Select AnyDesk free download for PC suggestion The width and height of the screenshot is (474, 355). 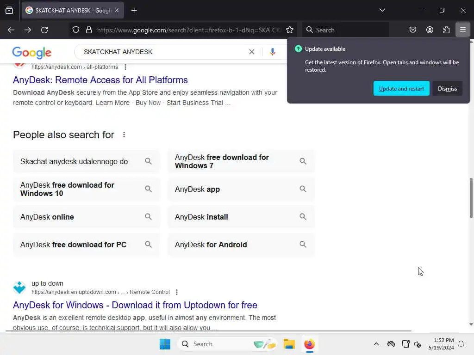point(86,245)
